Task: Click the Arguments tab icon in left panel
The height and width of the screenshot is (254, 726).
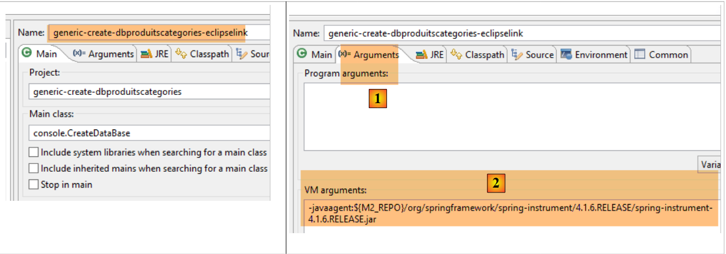Action: (x=79, y=54)
